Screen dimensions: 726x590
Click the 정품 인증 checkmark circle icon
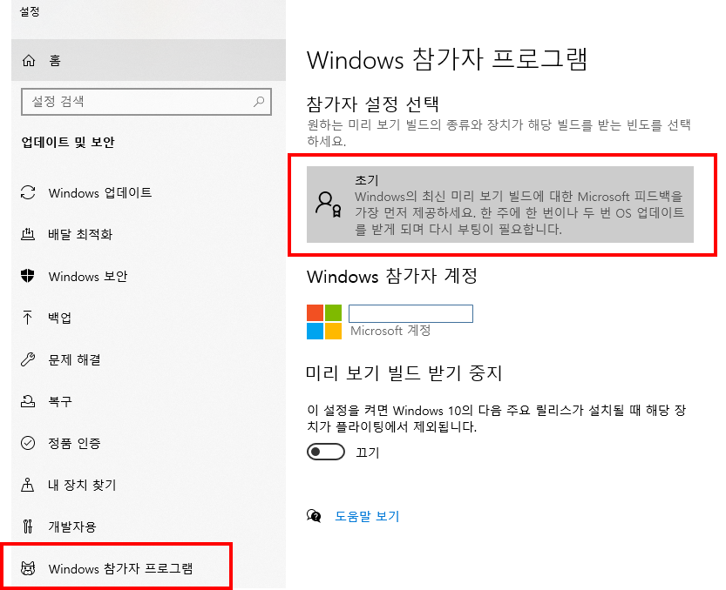click(x=28, y=443)
